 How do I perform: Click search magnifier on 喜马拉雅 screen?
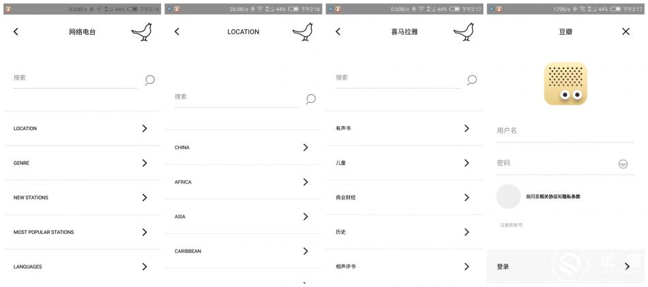(471, 80)
